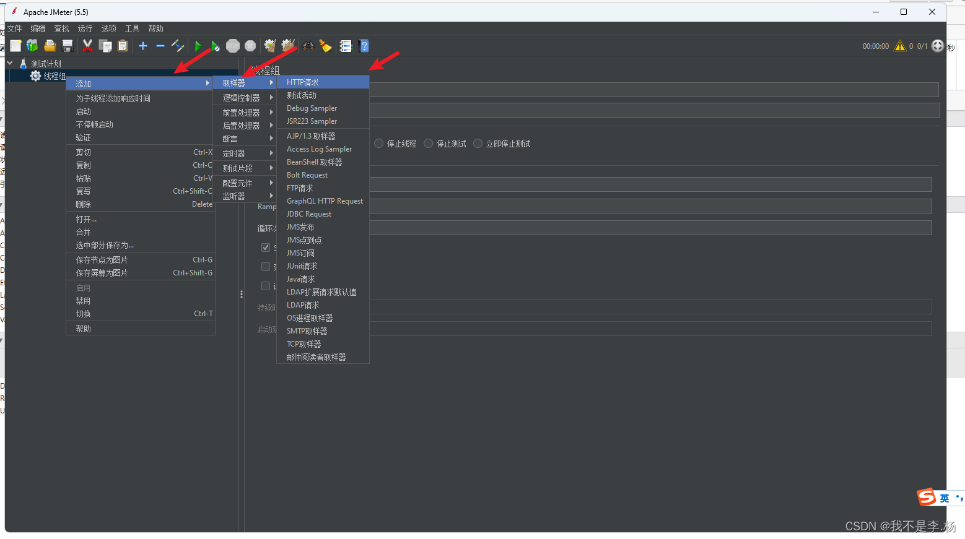Click 选中部分保存为... context entry
The width and height of the screenshot is (965, 539).
coord(140,245)
